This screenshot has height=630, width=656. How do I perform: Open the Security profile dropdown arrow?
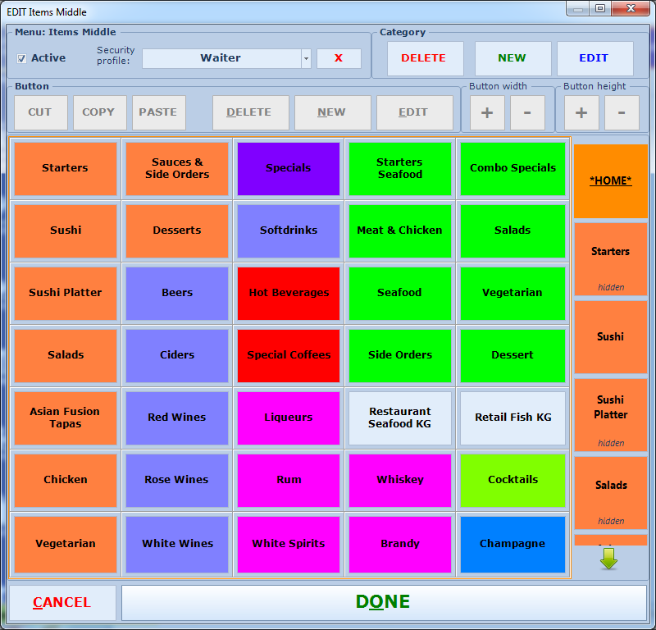pyautogui.click(x=306, y=58)
